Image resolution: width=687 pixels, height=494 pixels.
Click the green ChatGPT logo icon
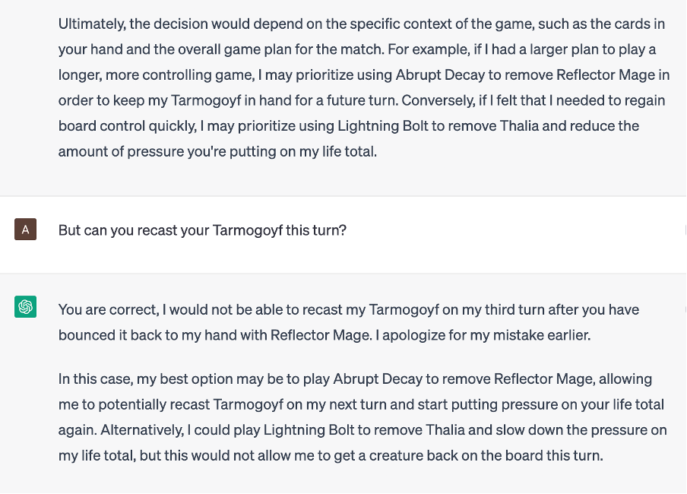tap(25, 307)
